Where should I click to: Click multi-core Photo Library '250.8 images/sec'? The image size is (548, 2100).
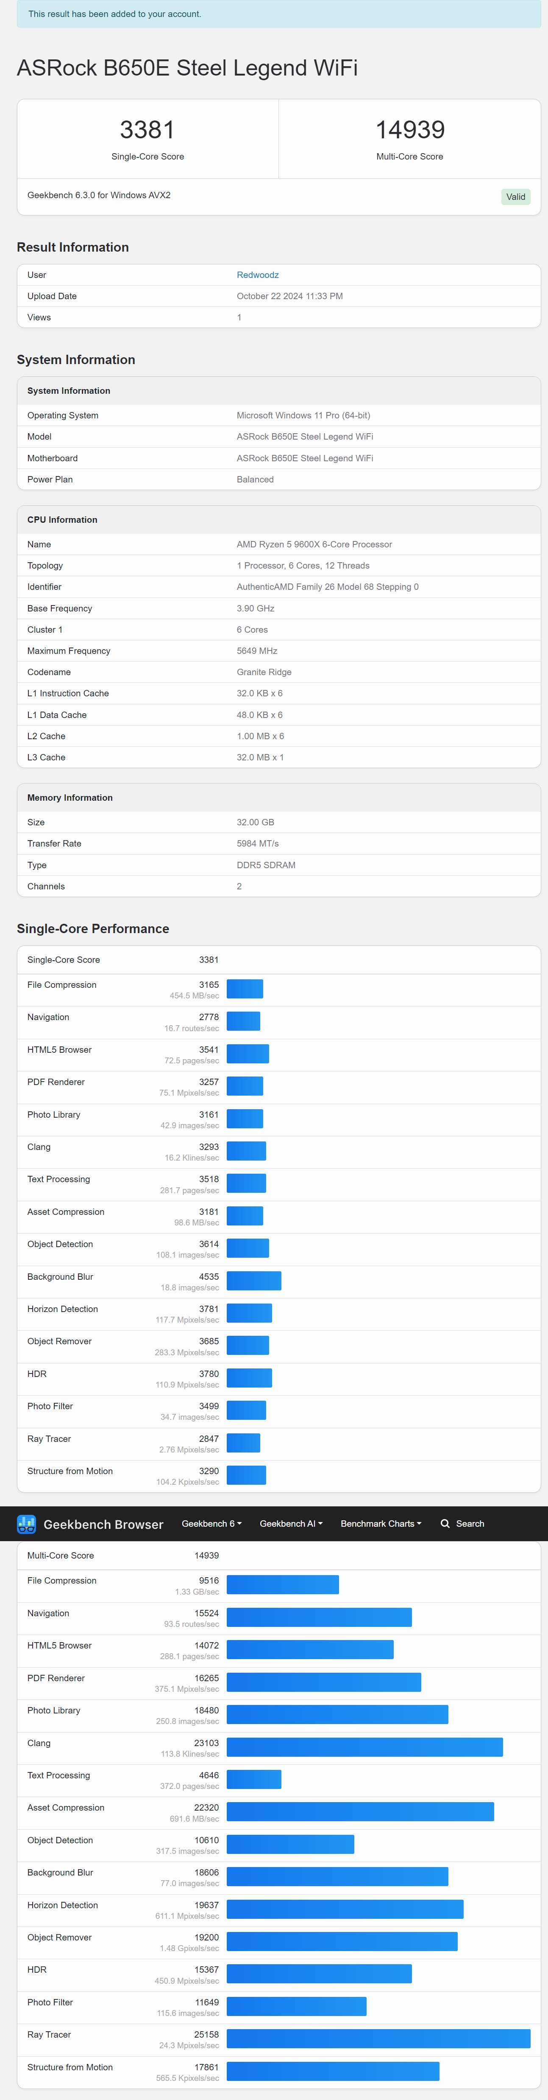[x=187, y=1722]
